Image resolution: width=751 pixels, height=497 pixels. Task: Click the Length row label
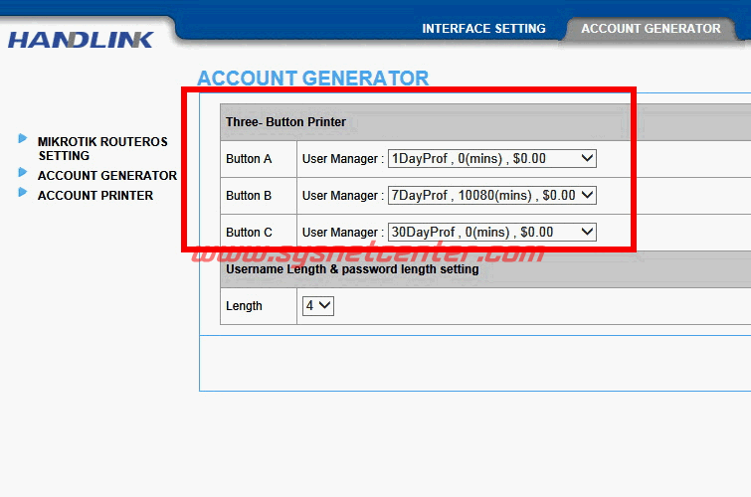point(244,306)
